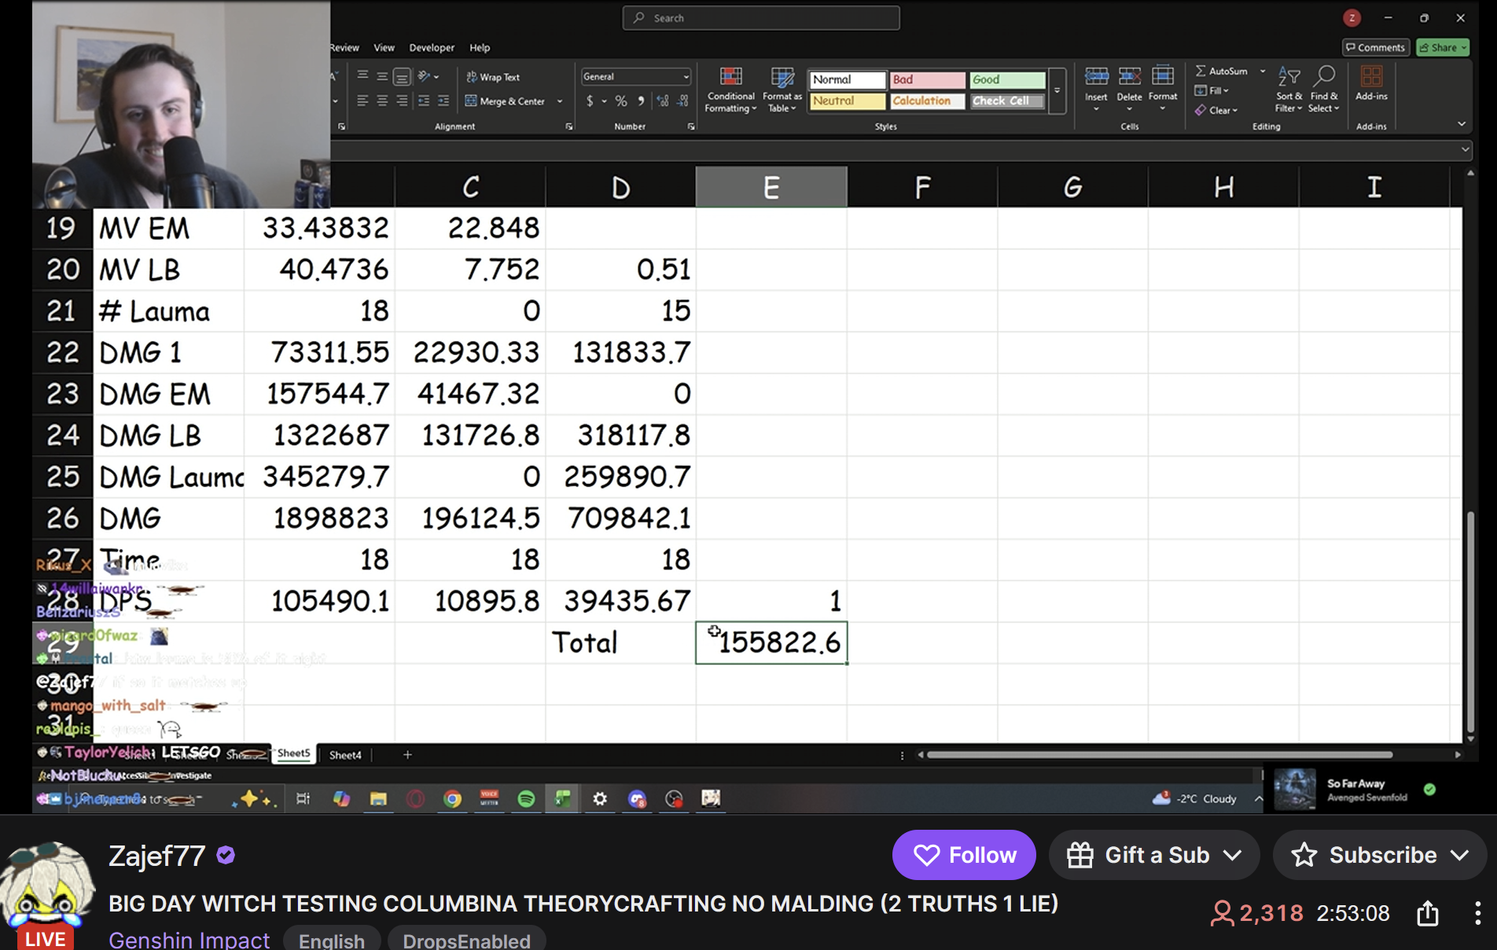Apply the Good cell style

(x=1007, y=79)
